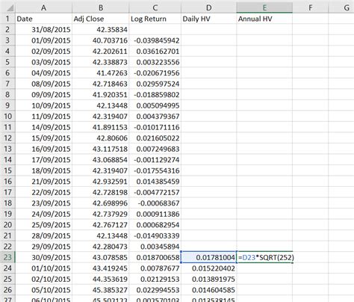The height and width of the screenshot is (302, 354).
Task: Click cell with date 24/09/2015
Action: (43, 214)
